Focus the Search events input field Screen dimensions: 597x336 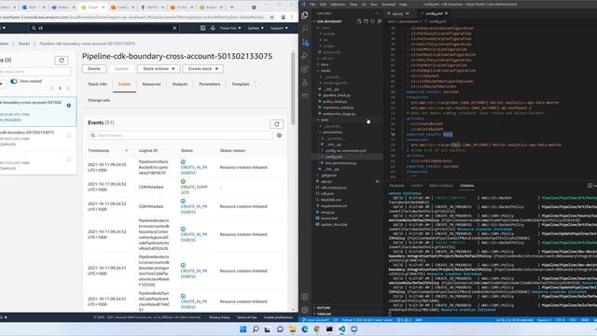[x=181, y=135]
